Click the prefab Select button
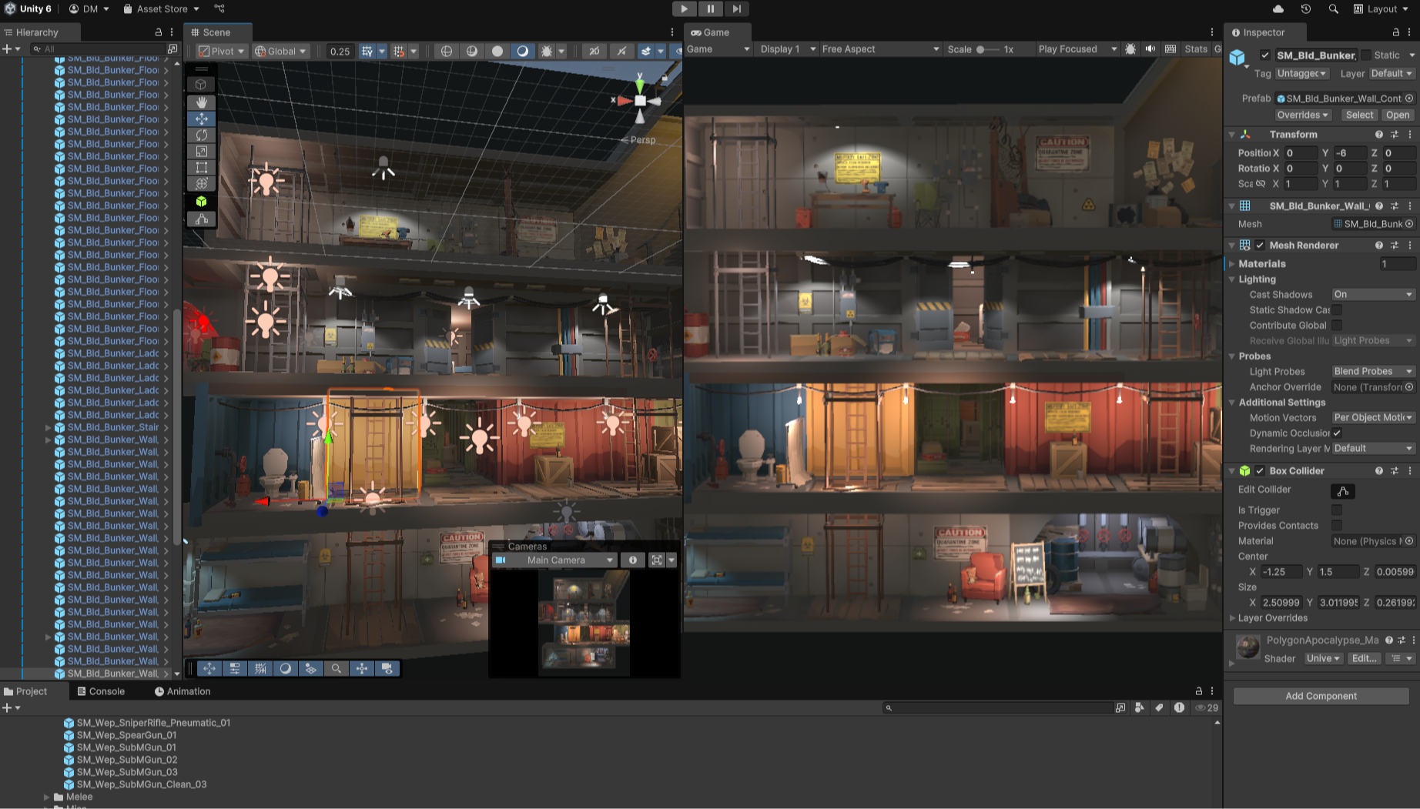Image resolution: width=1420 pixels, height=809 pixels. [1359, 115]
